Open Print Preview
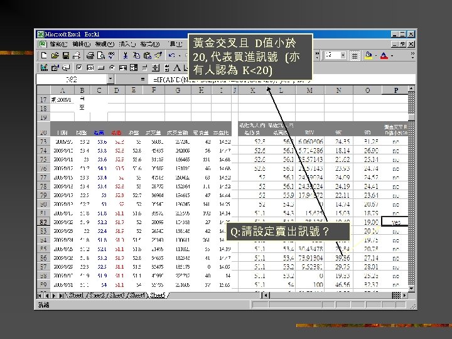This screenshot has width=452, height=339. click(100, 55)
